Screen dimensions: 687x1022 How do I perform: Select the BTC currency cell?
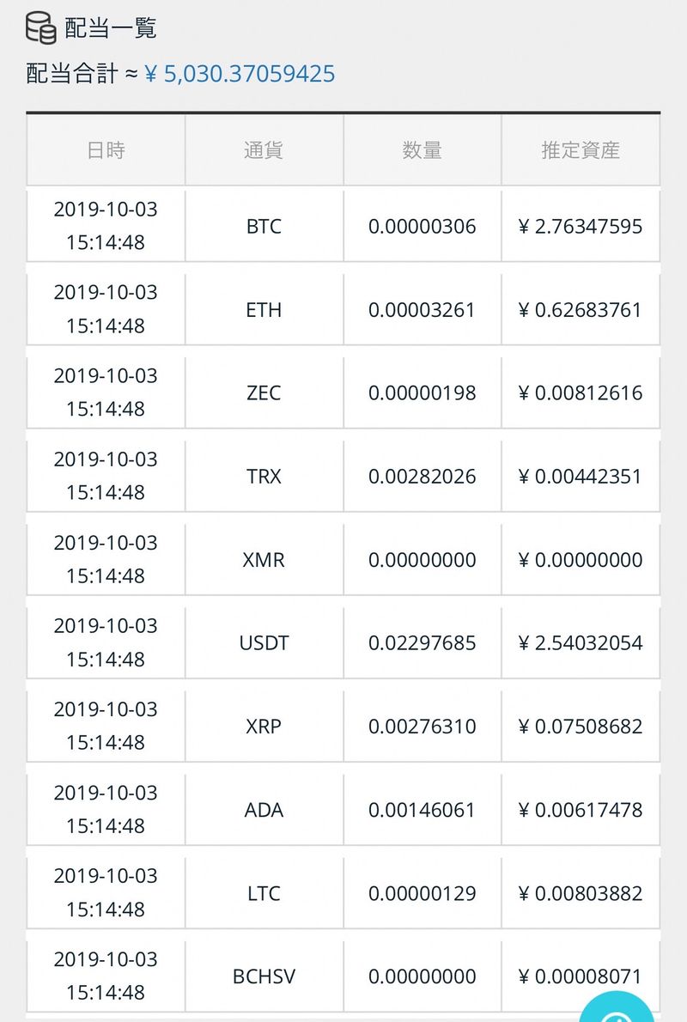(264, 227)
